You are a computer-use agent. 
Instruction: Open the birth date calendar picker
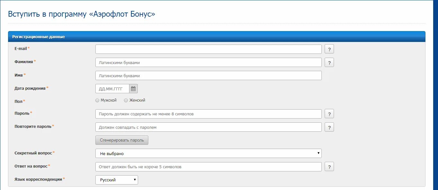point(133,89)
